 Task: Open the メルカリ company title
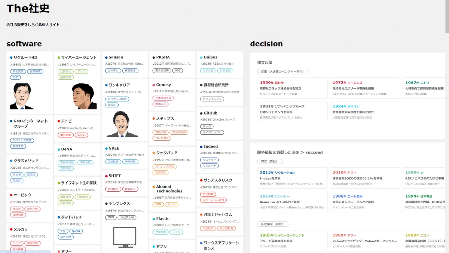pyautogui.click(x=21, y=229)
